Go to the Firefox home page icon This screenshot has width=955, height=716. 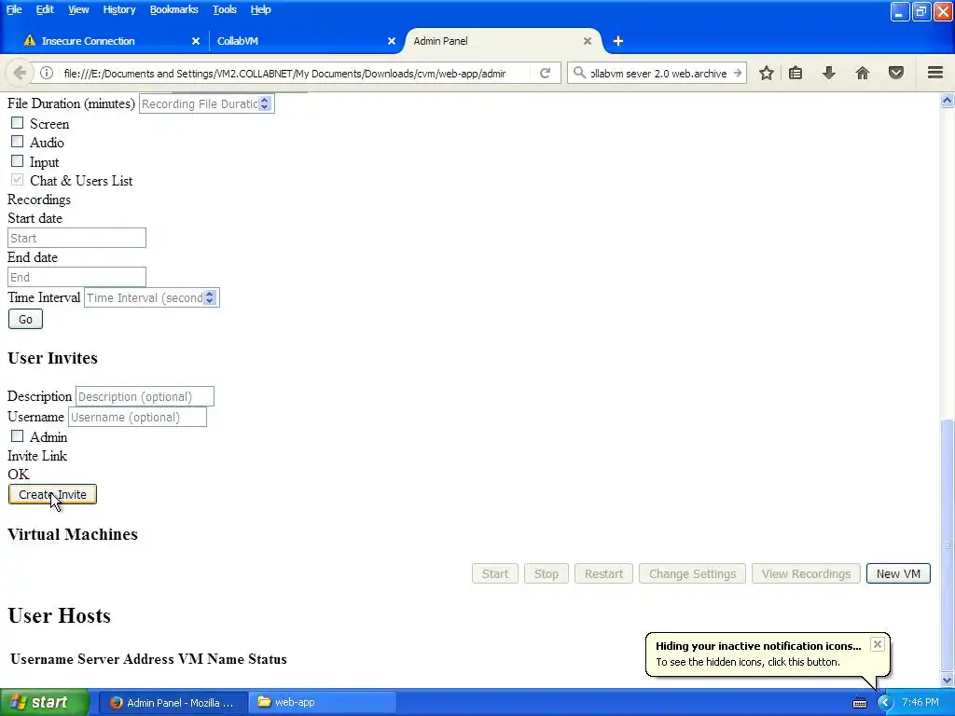pyautogui.click(x=862, y=73)
